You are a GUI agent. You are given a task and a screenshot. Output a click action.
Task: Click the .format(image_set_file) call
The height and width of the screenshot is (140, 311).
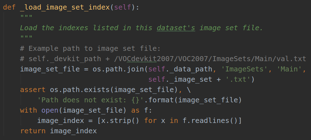pos(193,100)
